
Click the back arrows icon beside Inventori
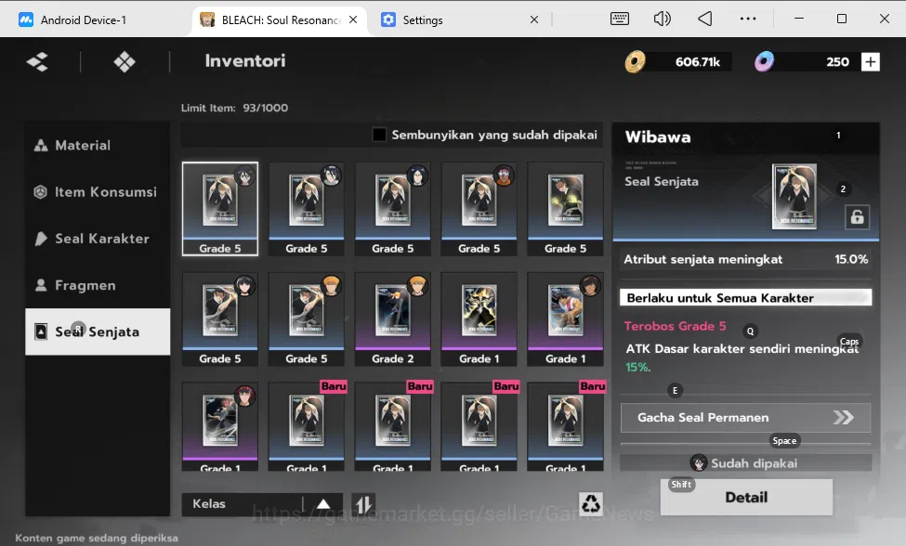coord(37,62)
